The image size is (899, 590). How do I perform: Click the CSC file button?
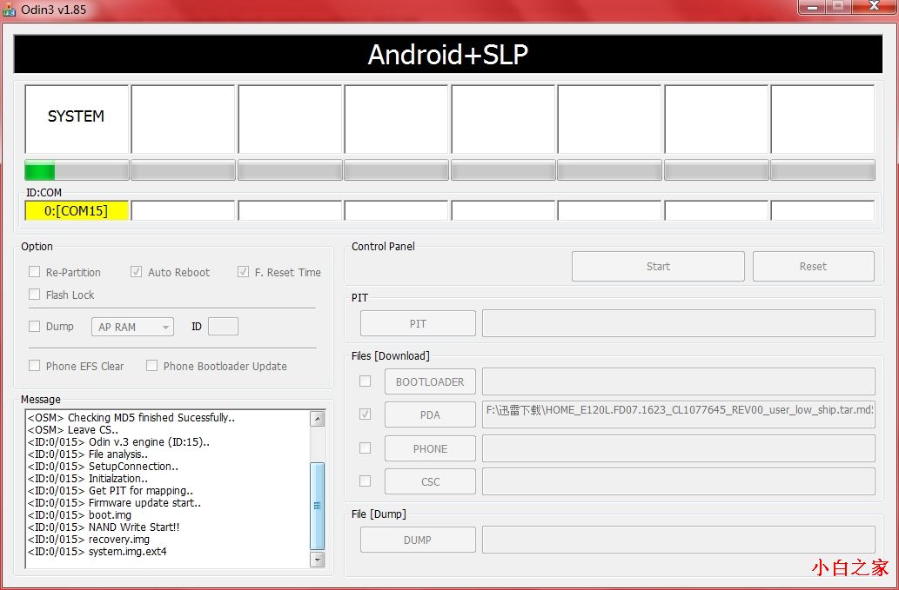pos(430,482)
